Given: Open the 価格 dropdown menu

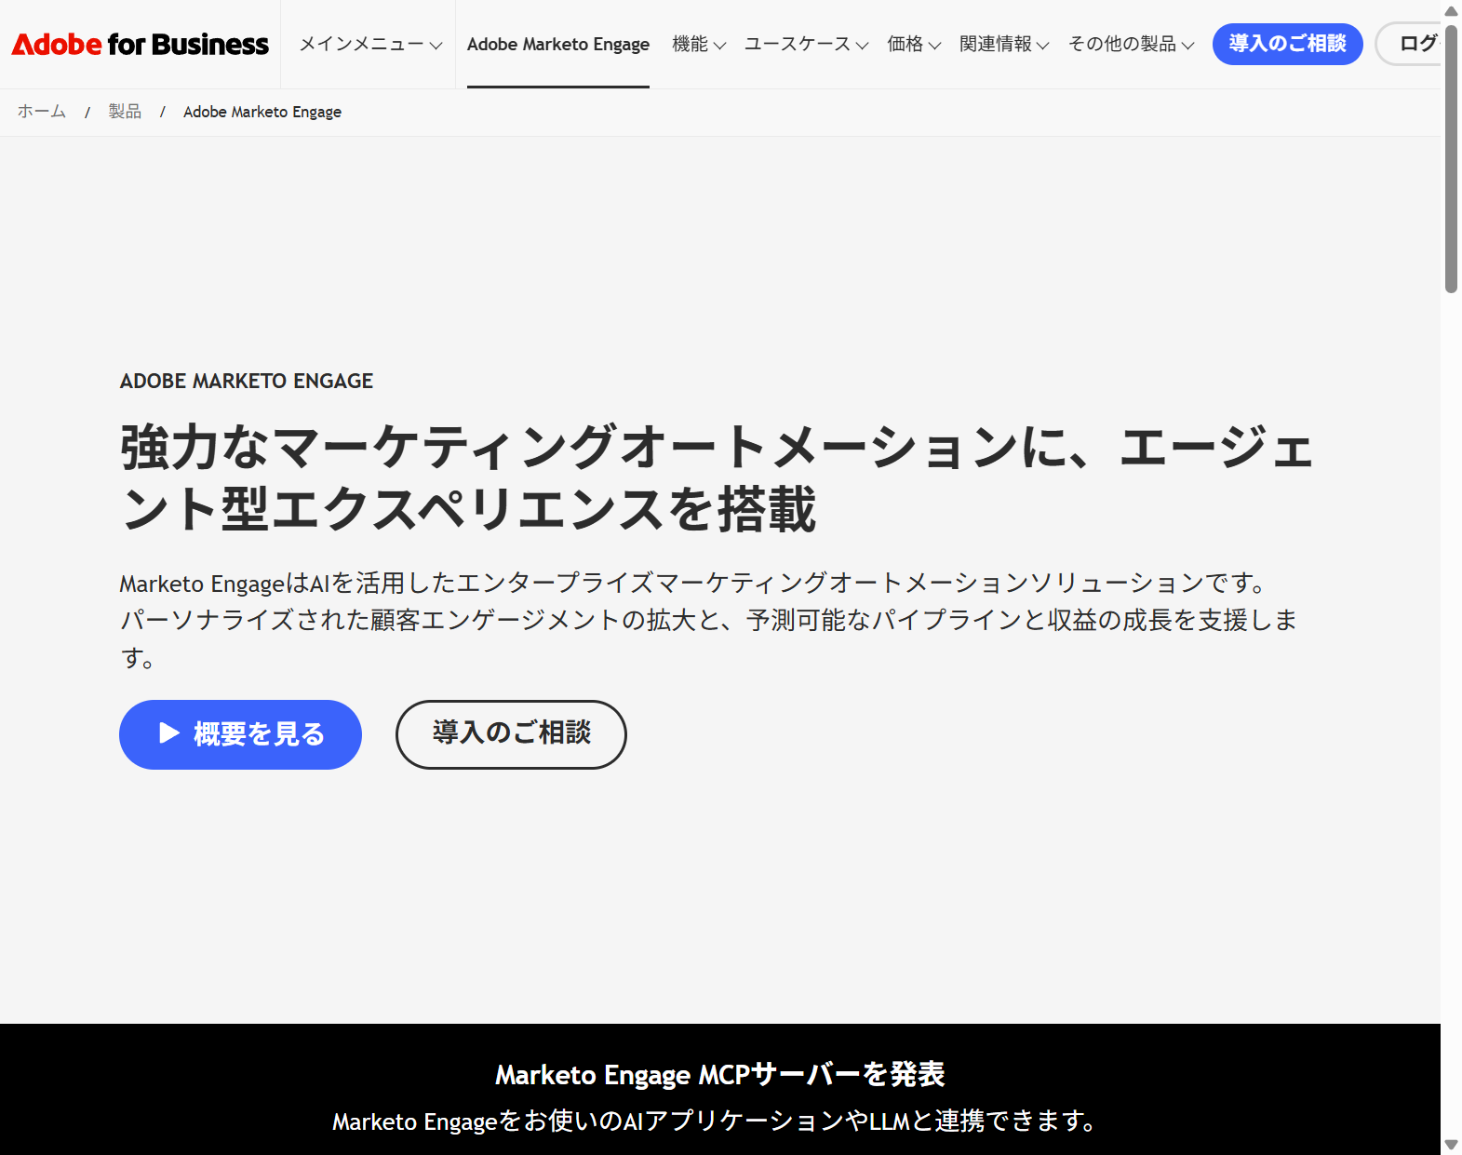Looking at the screenshot, I should (x=914, y=45).
